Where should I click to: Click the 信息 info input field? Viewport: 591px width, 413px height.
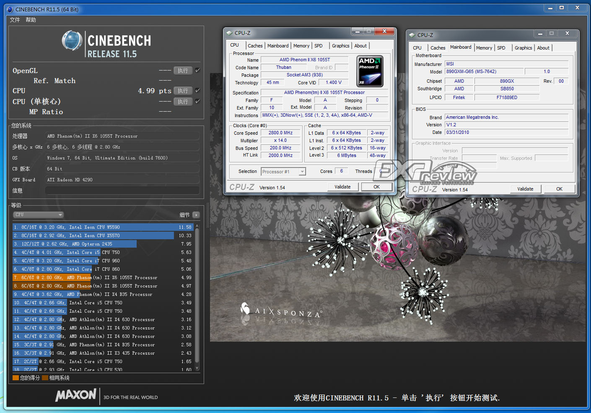pyautogui.click(x=122, y=191)
